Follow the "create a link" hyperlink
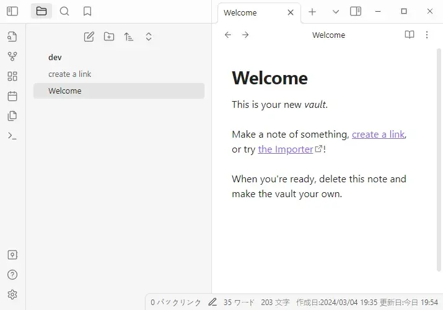Screen dimensions: 443x310 point(378,134)
